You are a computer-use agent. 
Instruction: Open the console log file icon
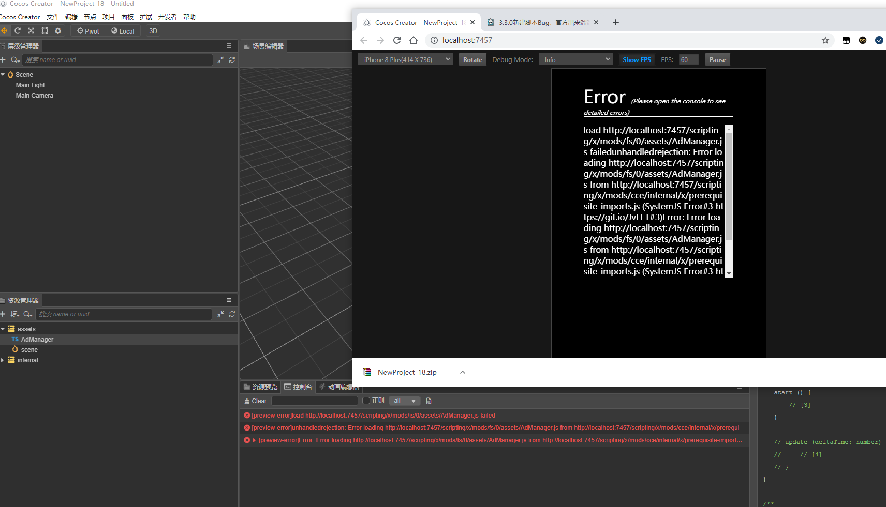(x=429, y=401)
